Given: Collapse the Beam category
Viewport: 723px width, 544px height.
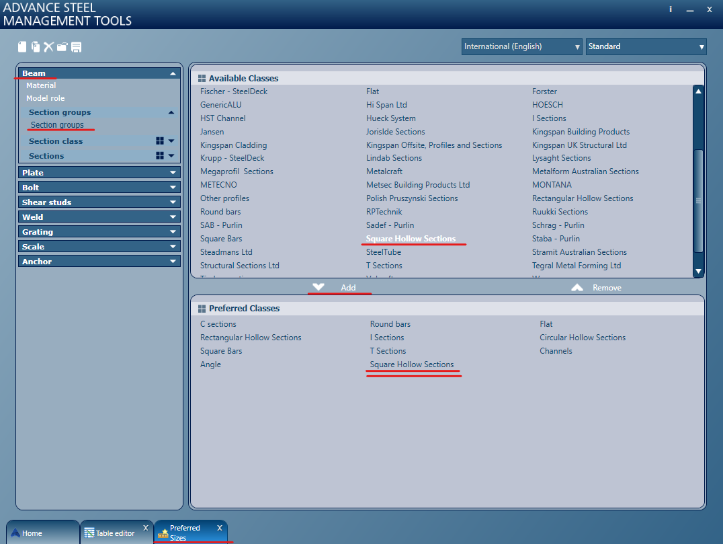Looking at the screenshot, I should point(173,73).
